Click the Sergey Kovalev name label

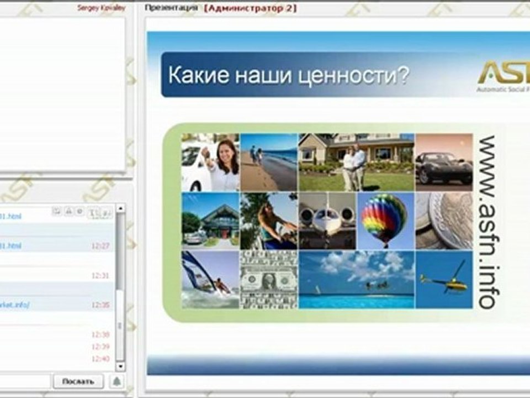[x=102, y=7]
